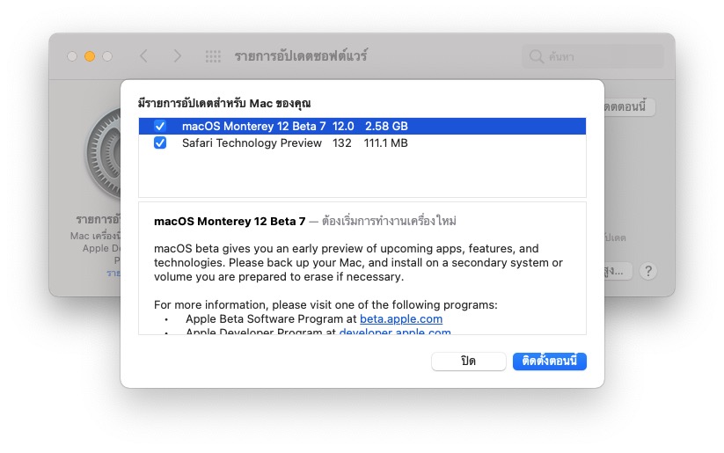Image resolution: width=724 pixels, height=453 pixels.
Task: Click the partially hidden อัปเดตตอนนี้ button
Action: 630,107
